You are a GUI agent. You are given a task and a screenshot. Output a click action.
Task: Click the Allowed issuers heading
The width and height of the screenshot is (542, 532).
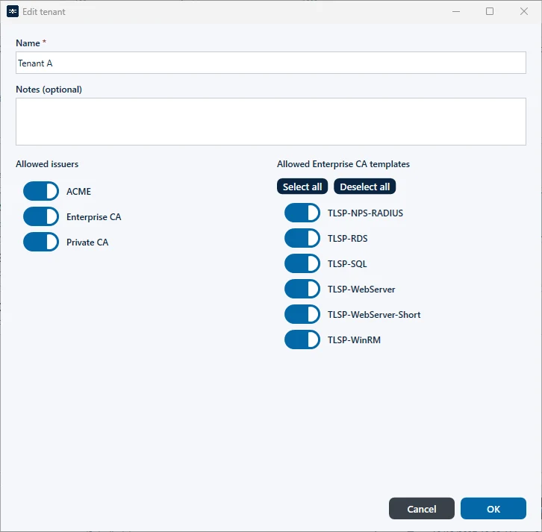tap(47, 164)
